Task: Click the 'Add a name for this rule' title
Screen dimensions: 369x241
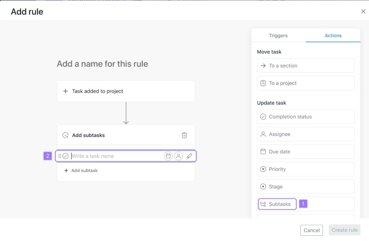Action: [x=102, y=64]
